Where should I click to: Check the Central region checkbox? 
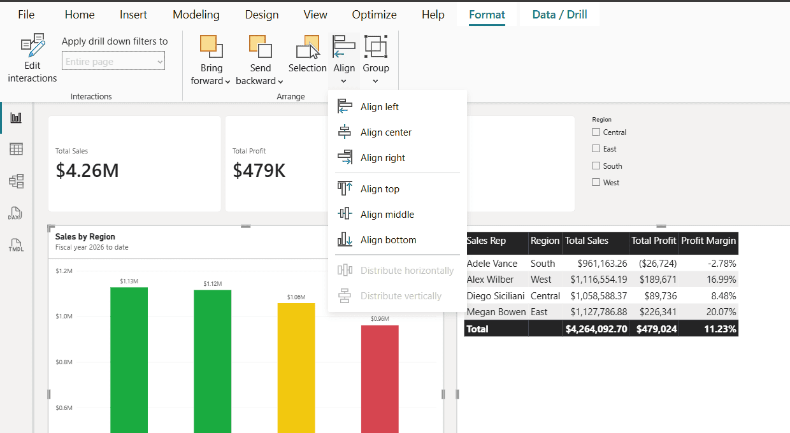pyautogui.click(x=596, y=132)
